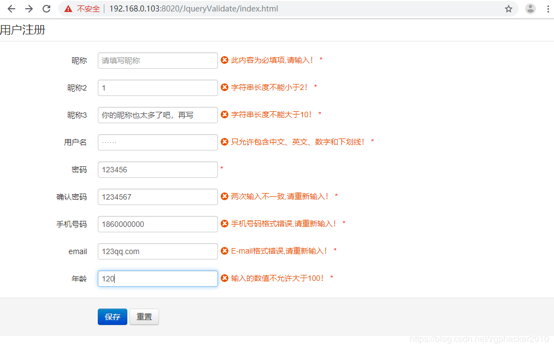Open the browser profile avatar
The image size is (554, 349).
pyautogui.click(x=531, y=9)
